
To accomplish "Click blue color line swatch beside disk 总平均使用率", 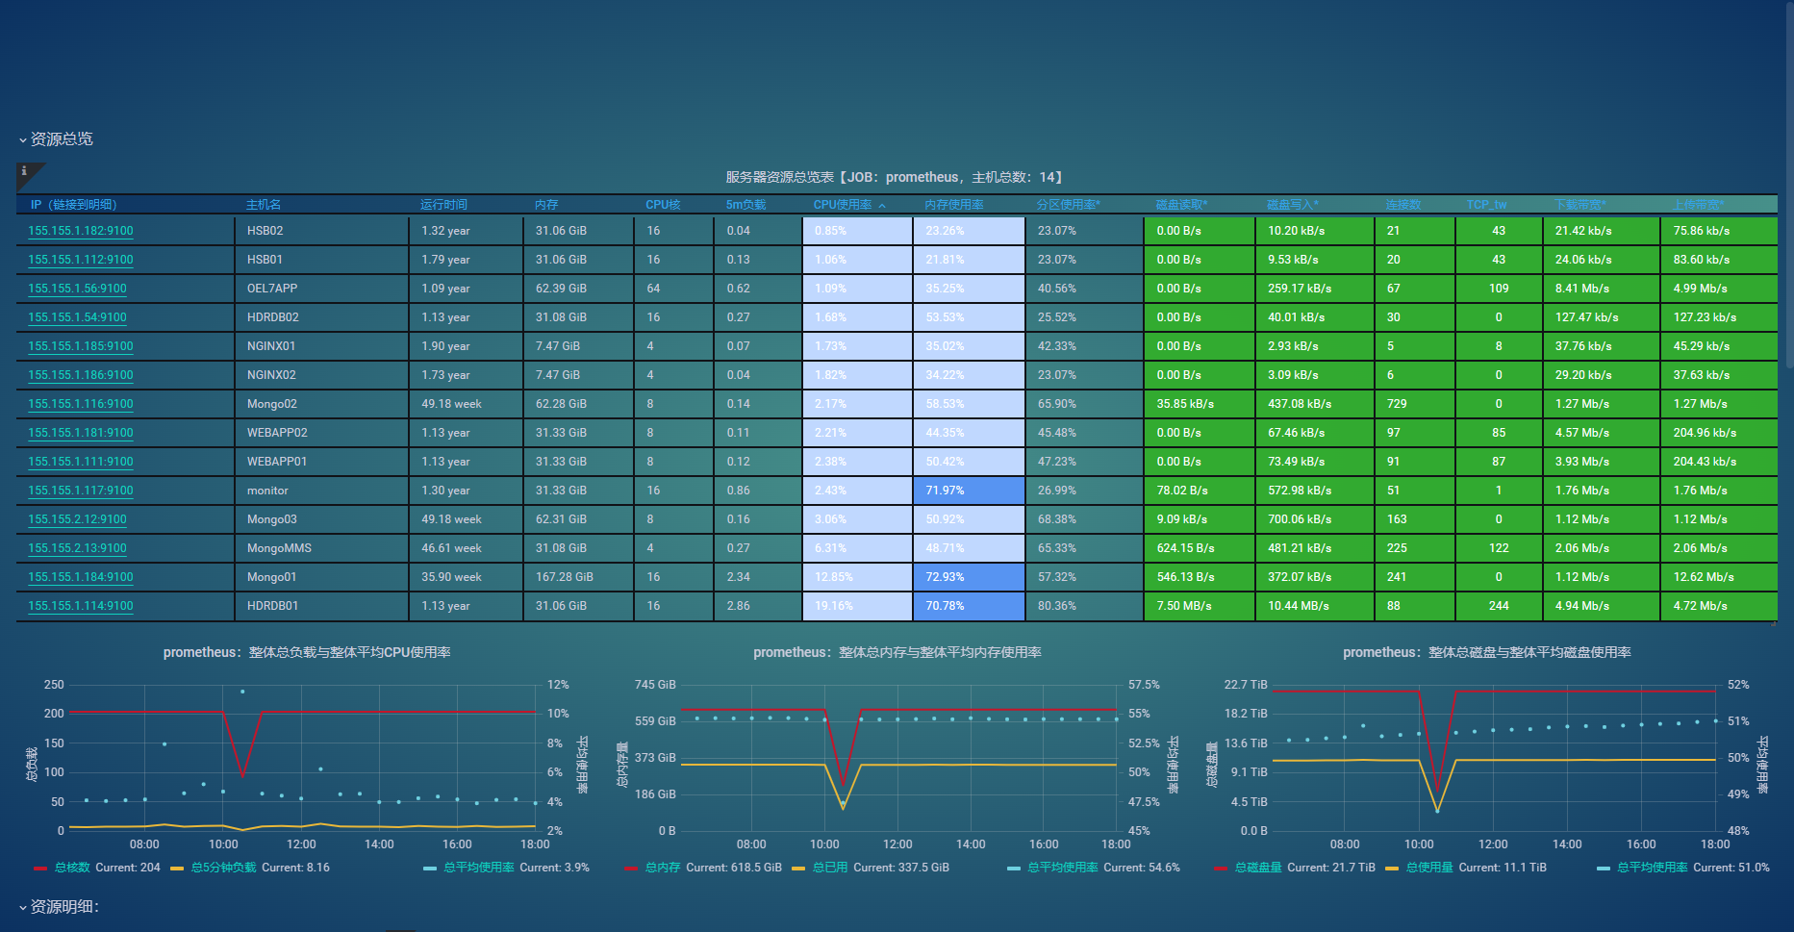I will (1604, 869).
